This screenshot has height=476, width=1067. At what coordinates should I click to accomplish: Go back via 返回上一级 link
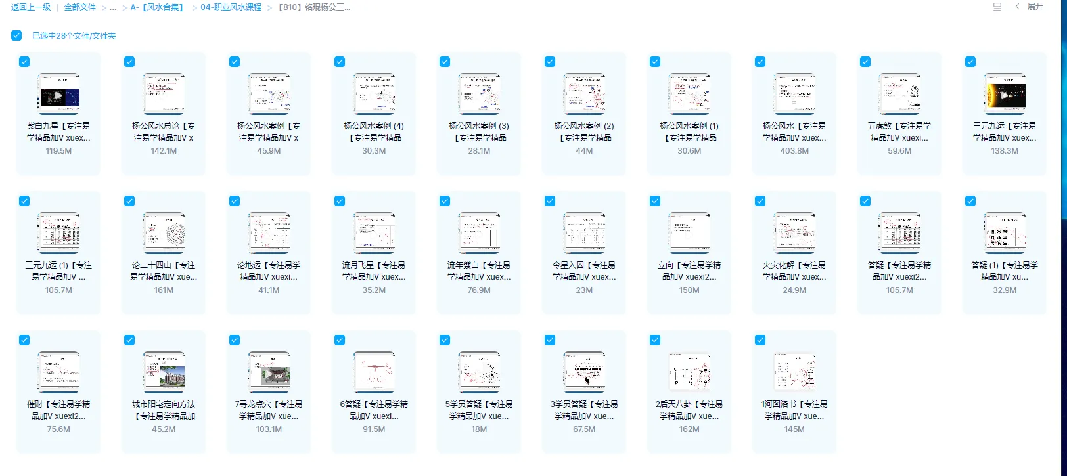[x=31, y=7]
